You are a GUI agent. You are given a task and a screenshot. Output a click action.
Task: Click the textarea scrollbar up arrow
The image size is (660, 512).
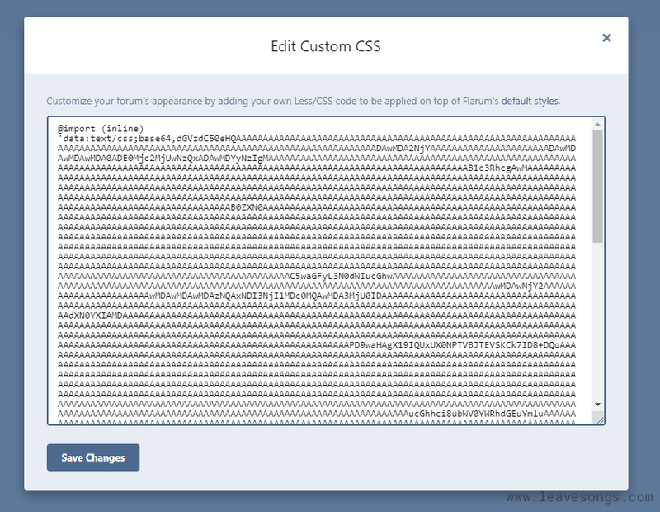597,125
